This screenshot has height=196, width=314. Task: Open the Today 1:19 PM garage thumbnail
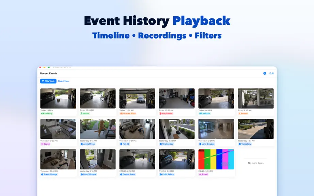pyautogui.click(x=58, y=98)
